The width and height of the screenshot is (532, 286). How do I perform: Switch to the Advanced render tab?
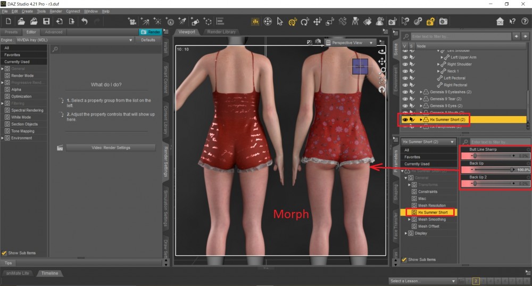coord(54,32)
